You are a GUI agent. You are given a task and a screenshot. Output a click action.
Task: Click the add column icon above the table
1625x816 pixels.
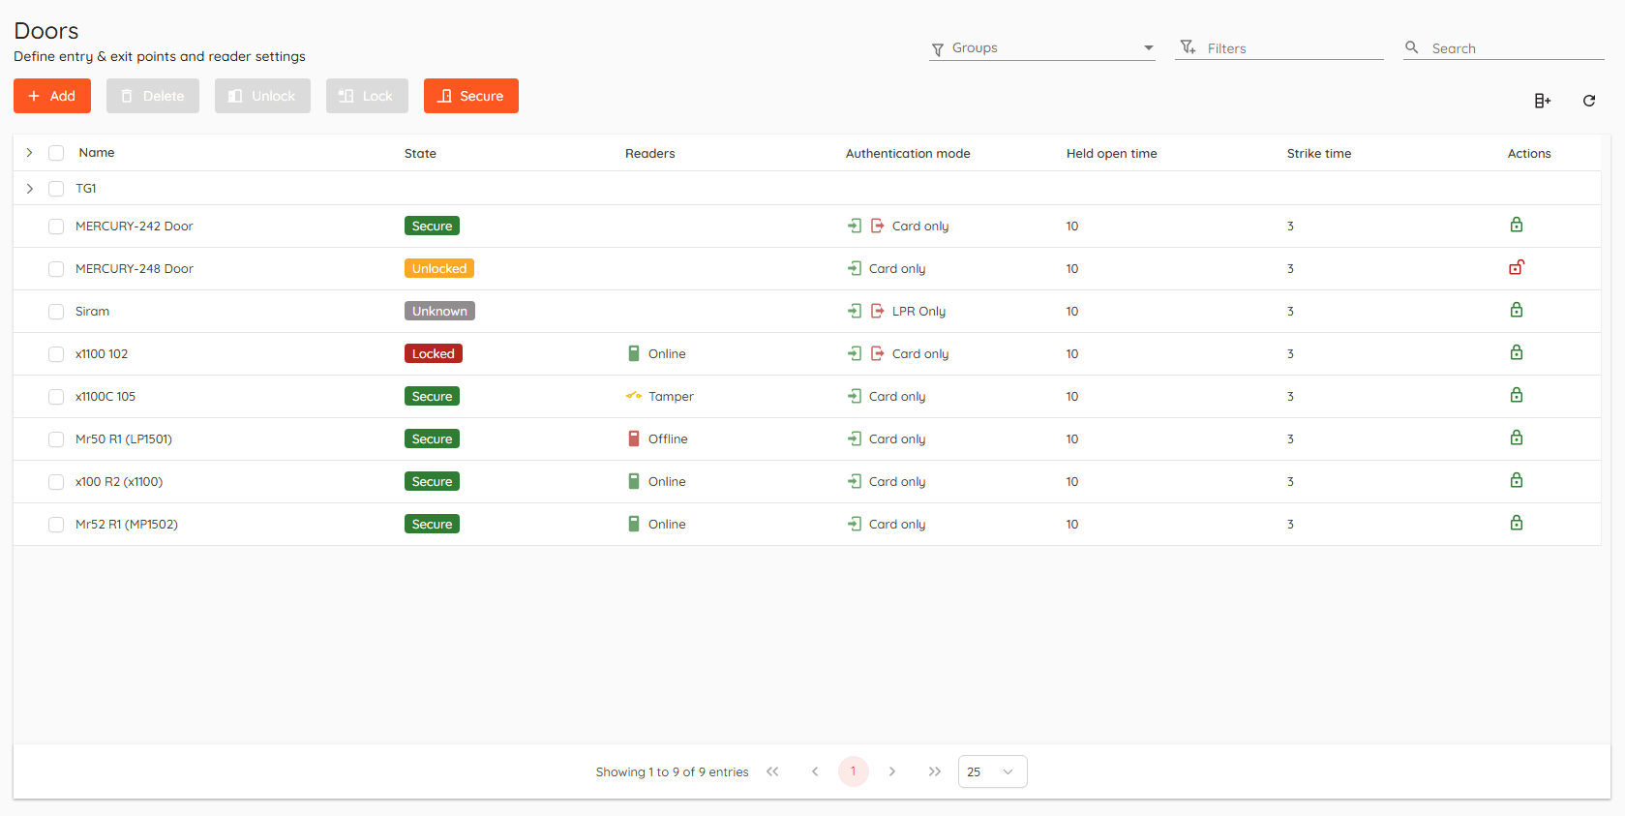(1542, 101)
